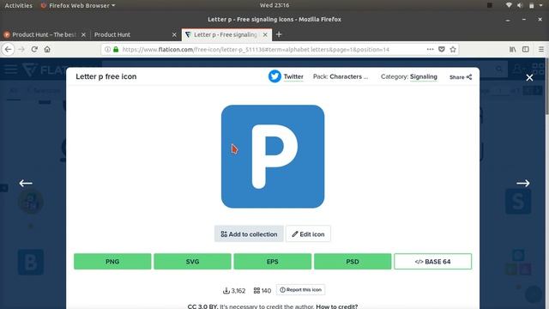Open the Firefox Web Browser app menu

click(x=78, y=5)
